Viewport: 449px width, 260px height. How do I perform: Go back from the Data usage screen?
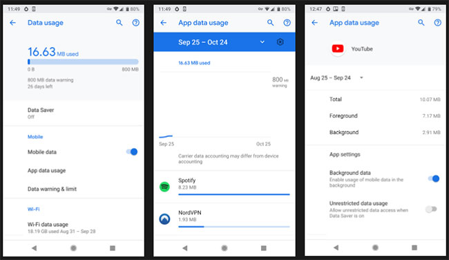pyautogui.click(x=12, y=23)
